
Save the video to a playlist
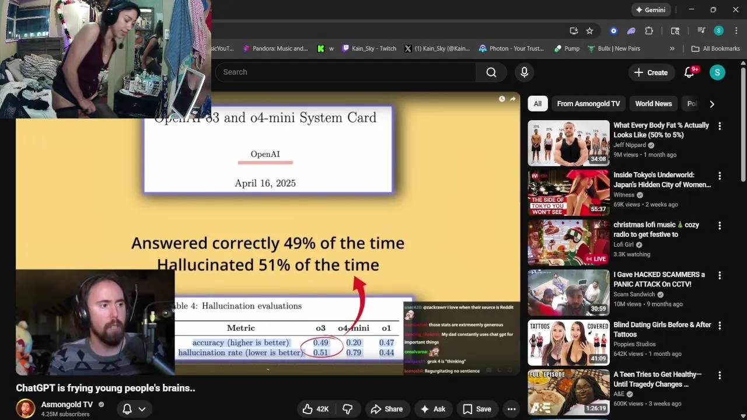coord(477,409)
